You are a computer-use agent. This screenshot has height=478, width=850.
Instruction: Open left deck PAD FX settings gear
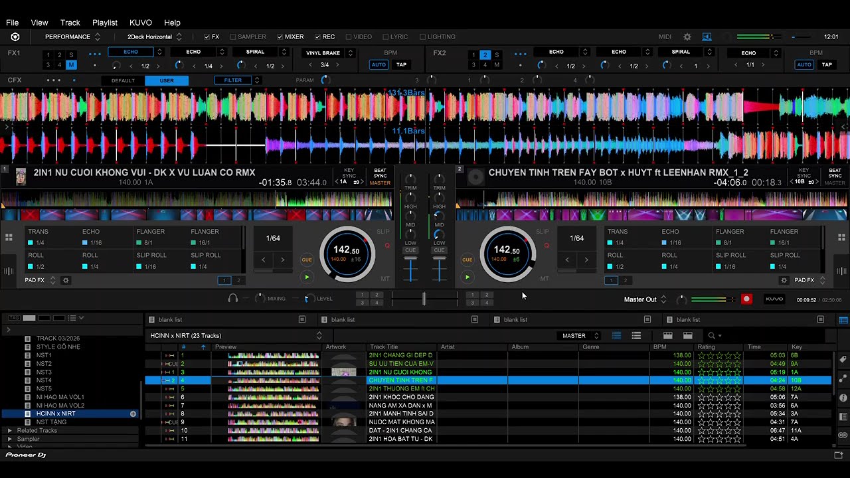pyautogui.click(x=66, y=280)
